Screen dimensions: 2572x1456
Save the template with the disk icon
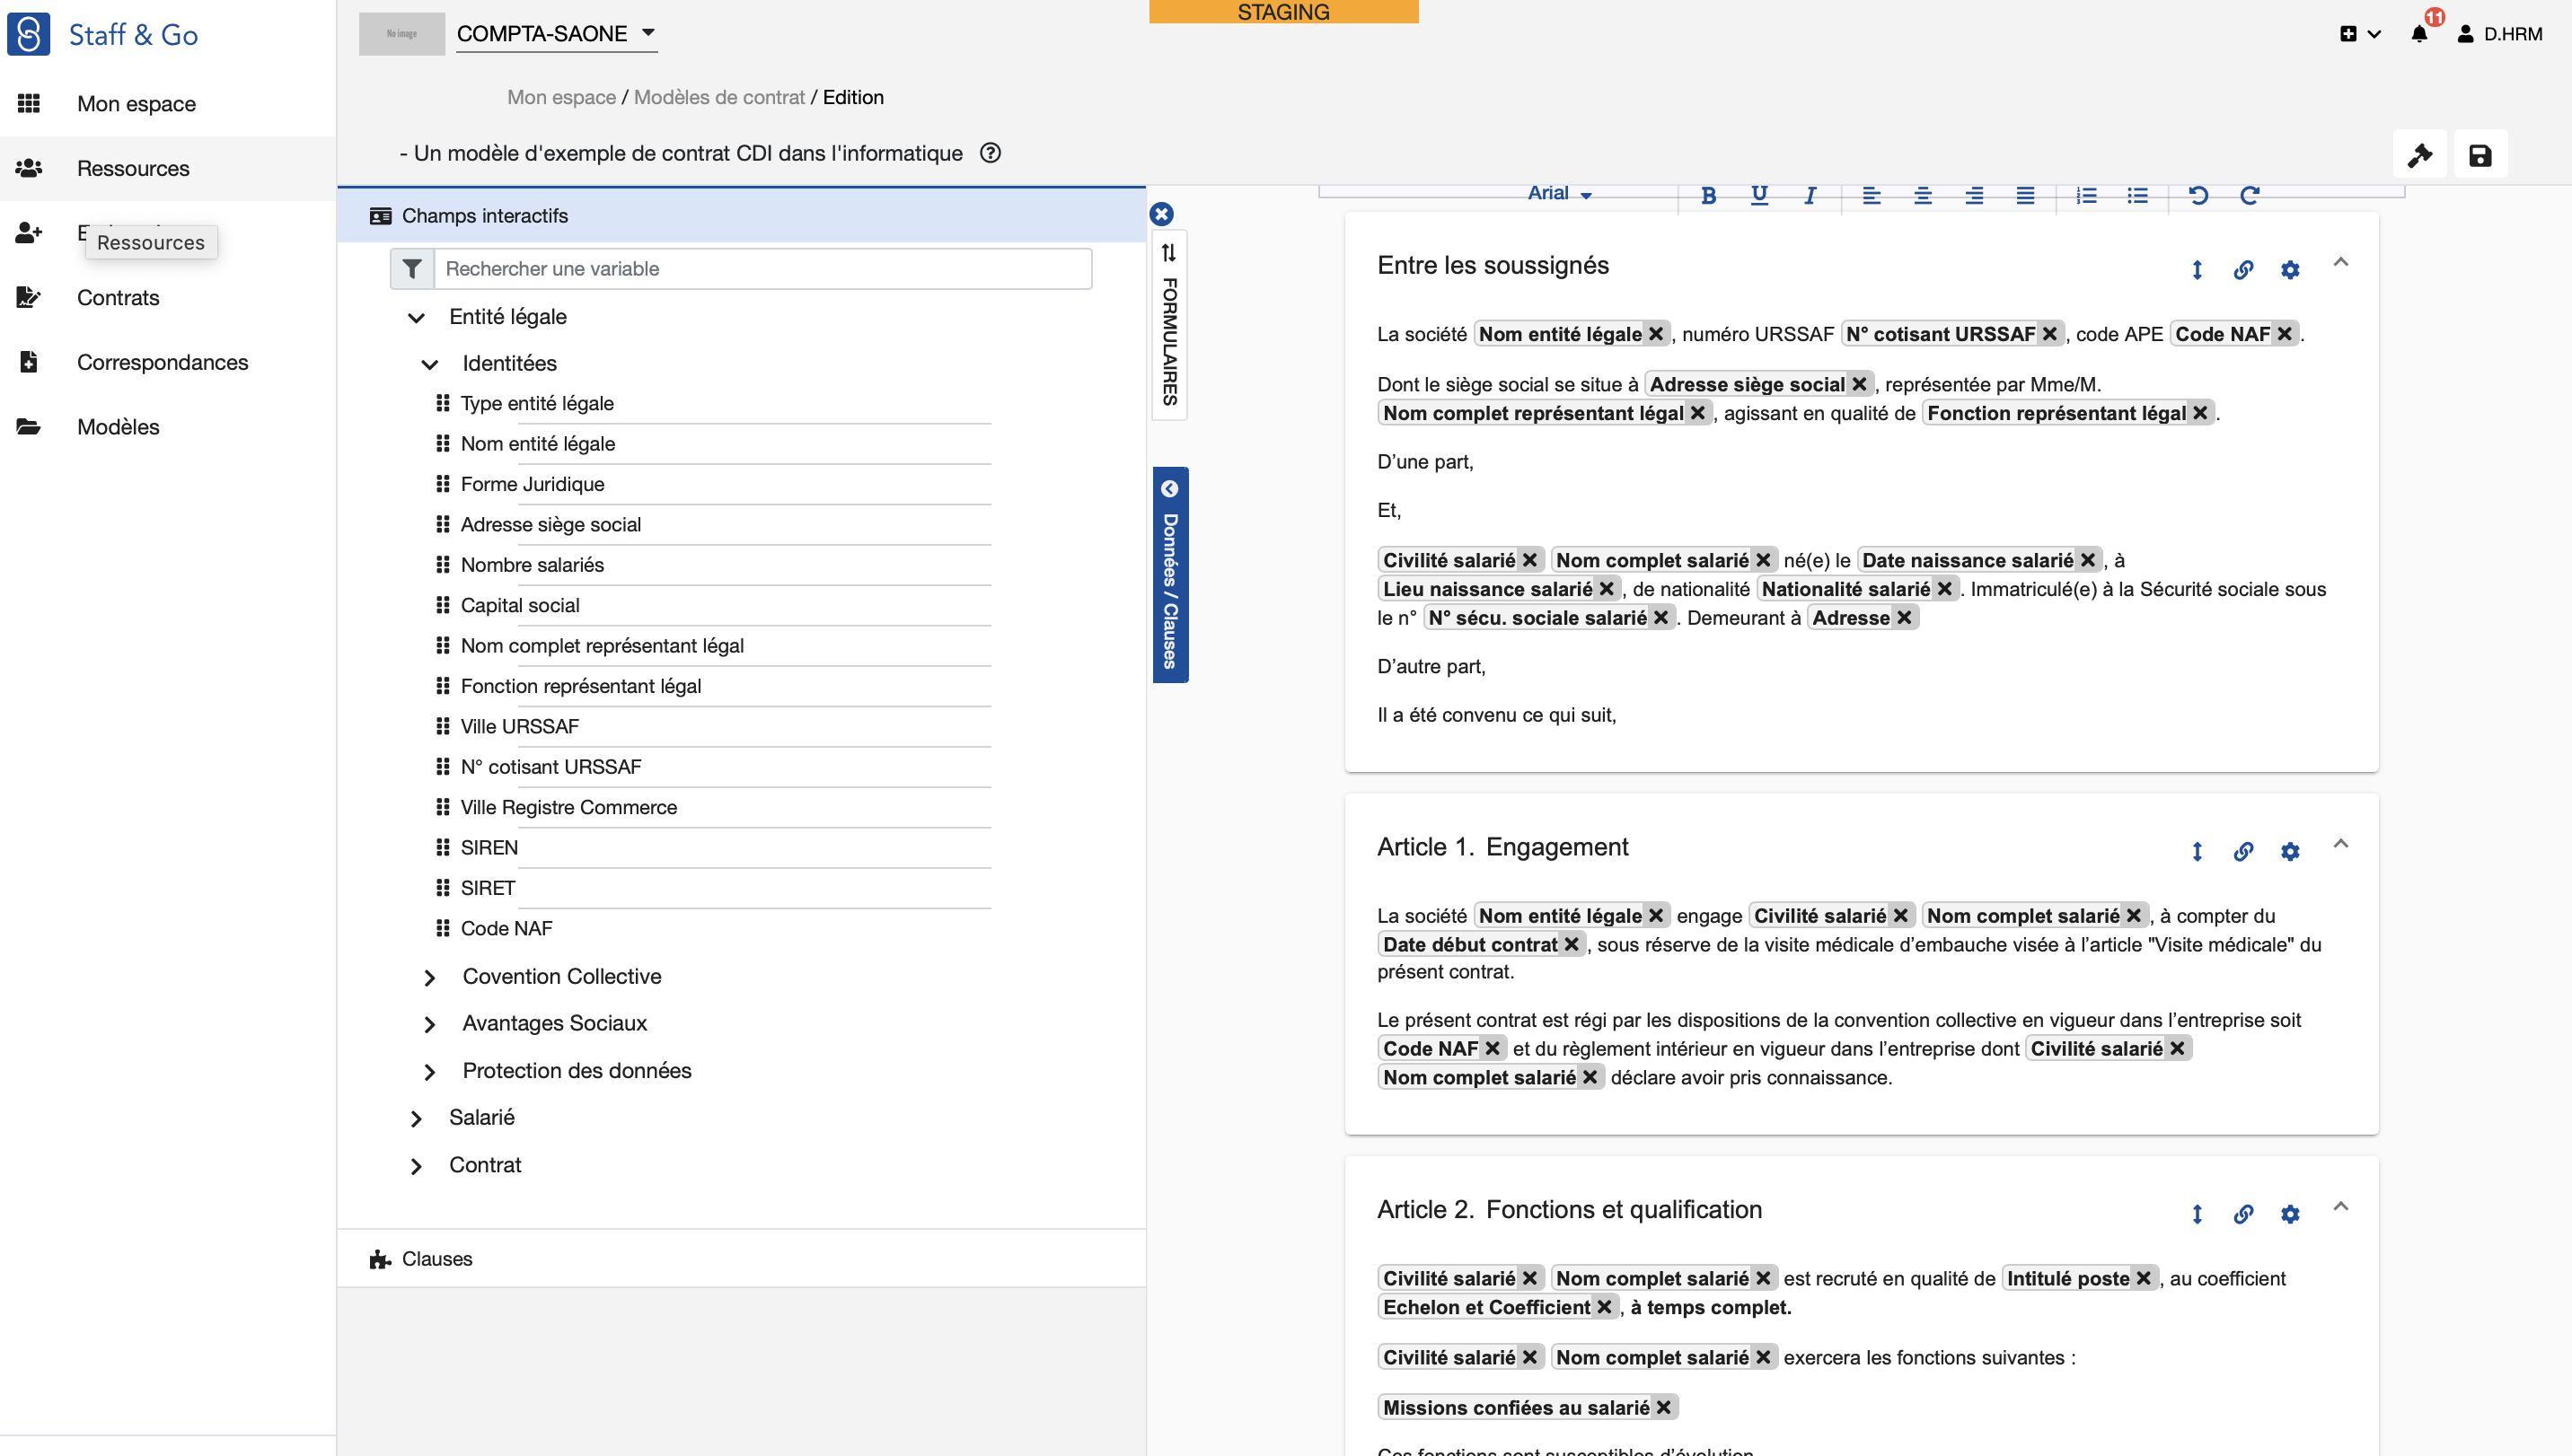point(2480,155)
